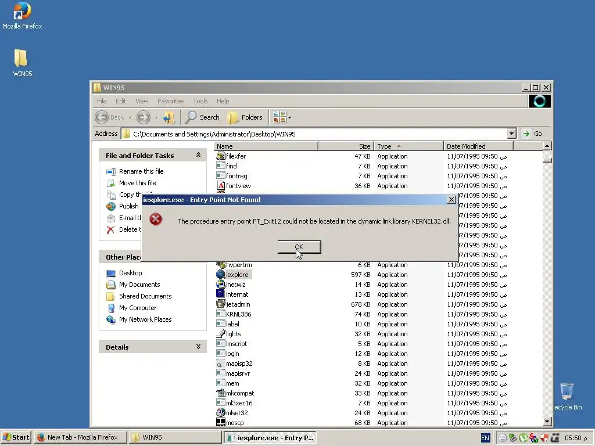Open the Help menu

(x=223, y=101)
